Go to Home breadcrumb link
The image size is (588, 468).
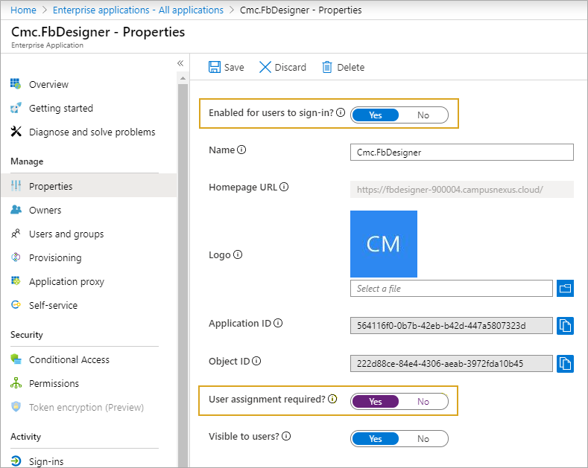tap(23, 10)
